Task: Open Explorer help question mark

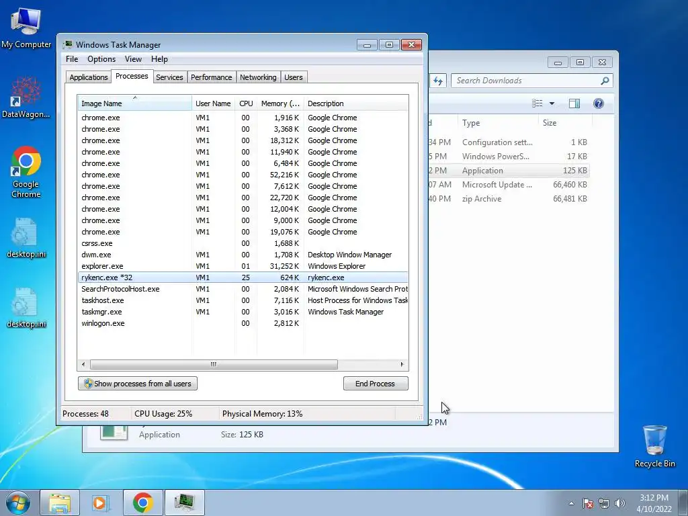Action: coord(599,103)
